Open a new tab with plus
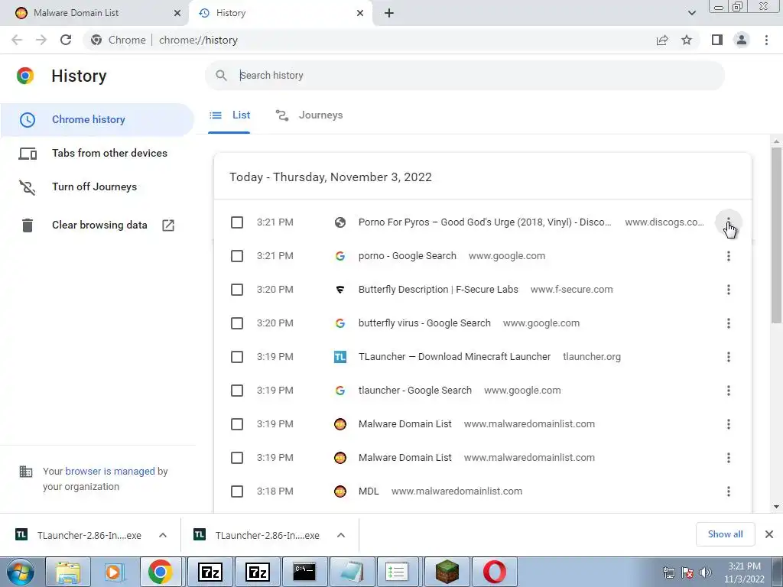Screen dimensions: 783x587 389,13
